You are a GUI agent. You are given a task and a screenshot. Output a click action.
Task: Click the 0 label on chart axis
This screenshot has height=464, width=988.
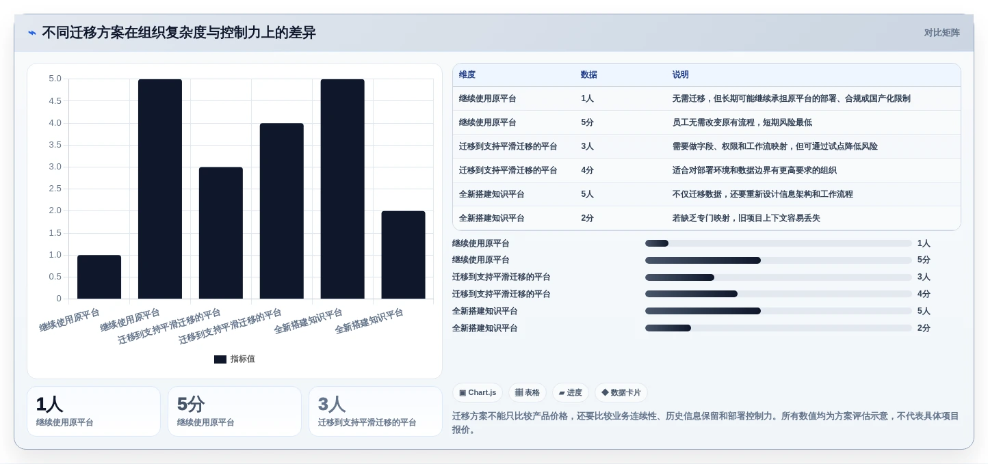coord(59,299)
